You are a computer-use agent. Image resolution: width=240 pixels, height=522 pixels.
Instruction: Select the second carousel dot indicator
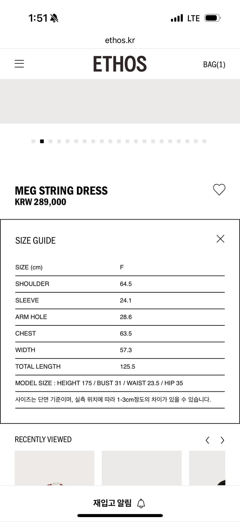click(x=42, y=141)
